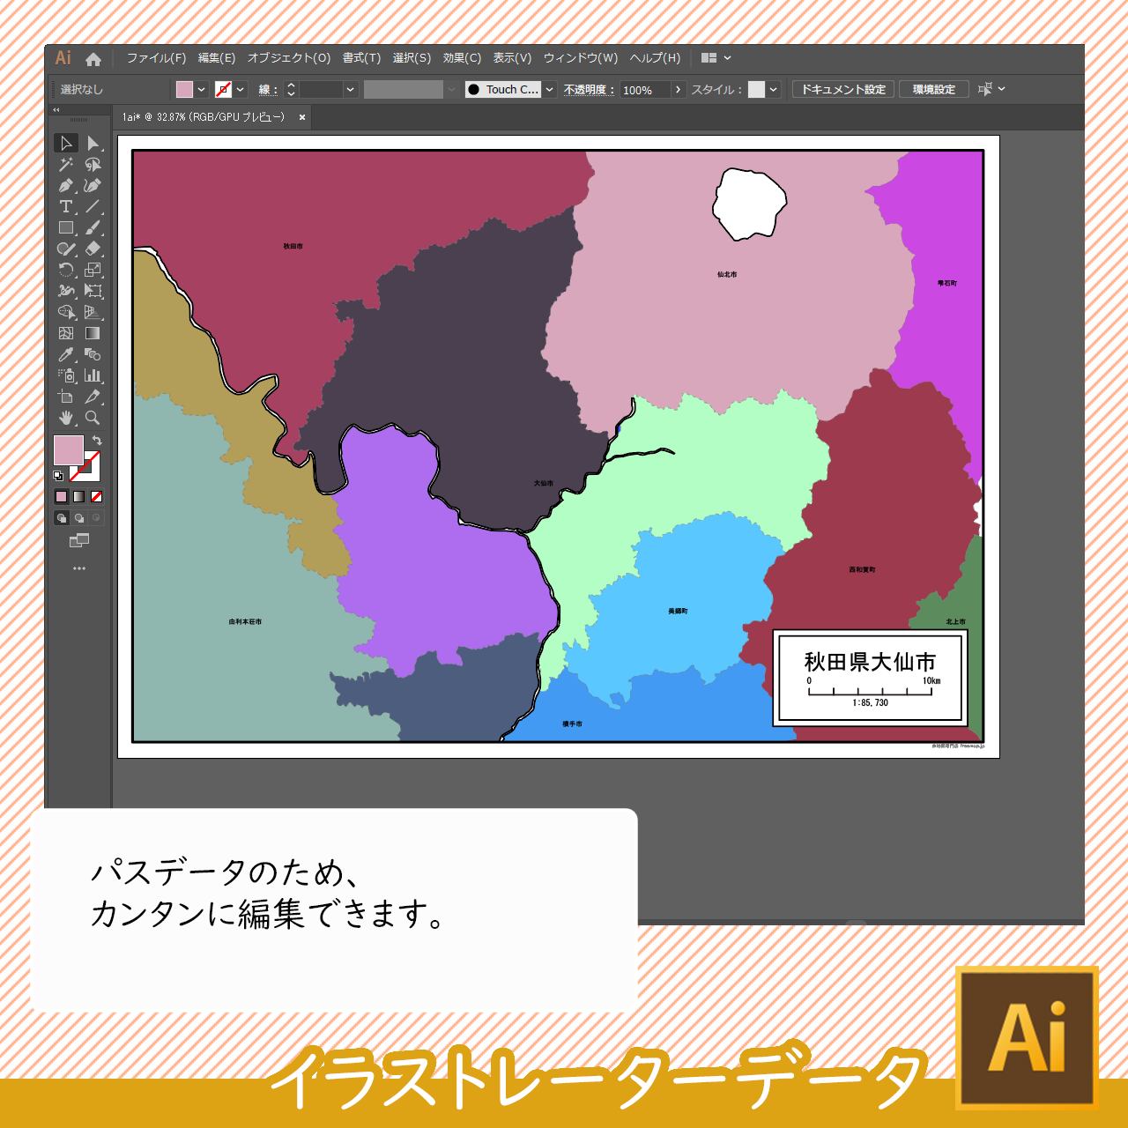
Task: Click the 環境設定 button
Action: point(934,89)
